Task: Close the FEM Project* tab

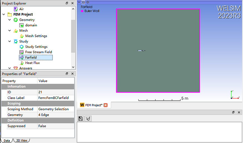Action: pyautogui.click(x=106, y=105)
